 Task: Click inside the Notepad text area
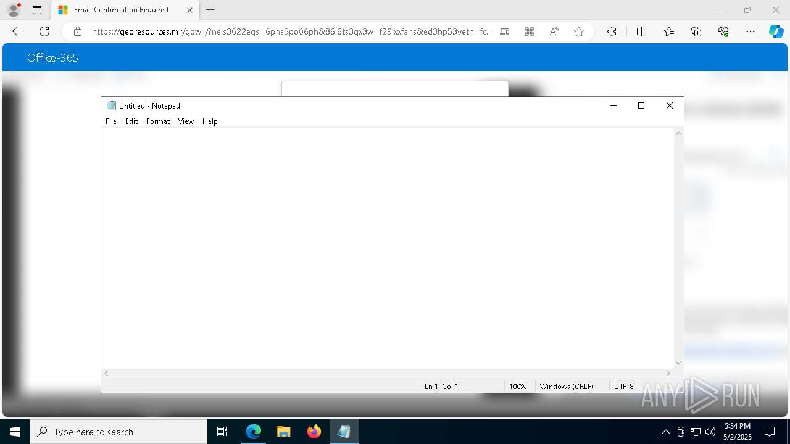(x=388, y=248)
